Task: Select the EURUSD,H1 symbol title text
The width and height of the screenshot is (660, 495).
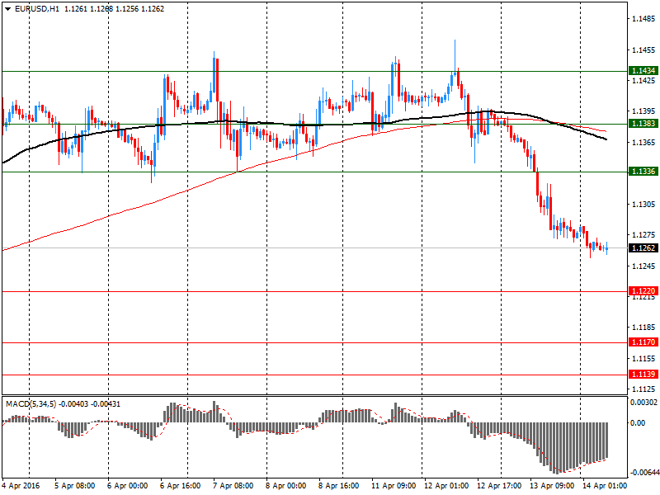Action: tap(37, 9)
